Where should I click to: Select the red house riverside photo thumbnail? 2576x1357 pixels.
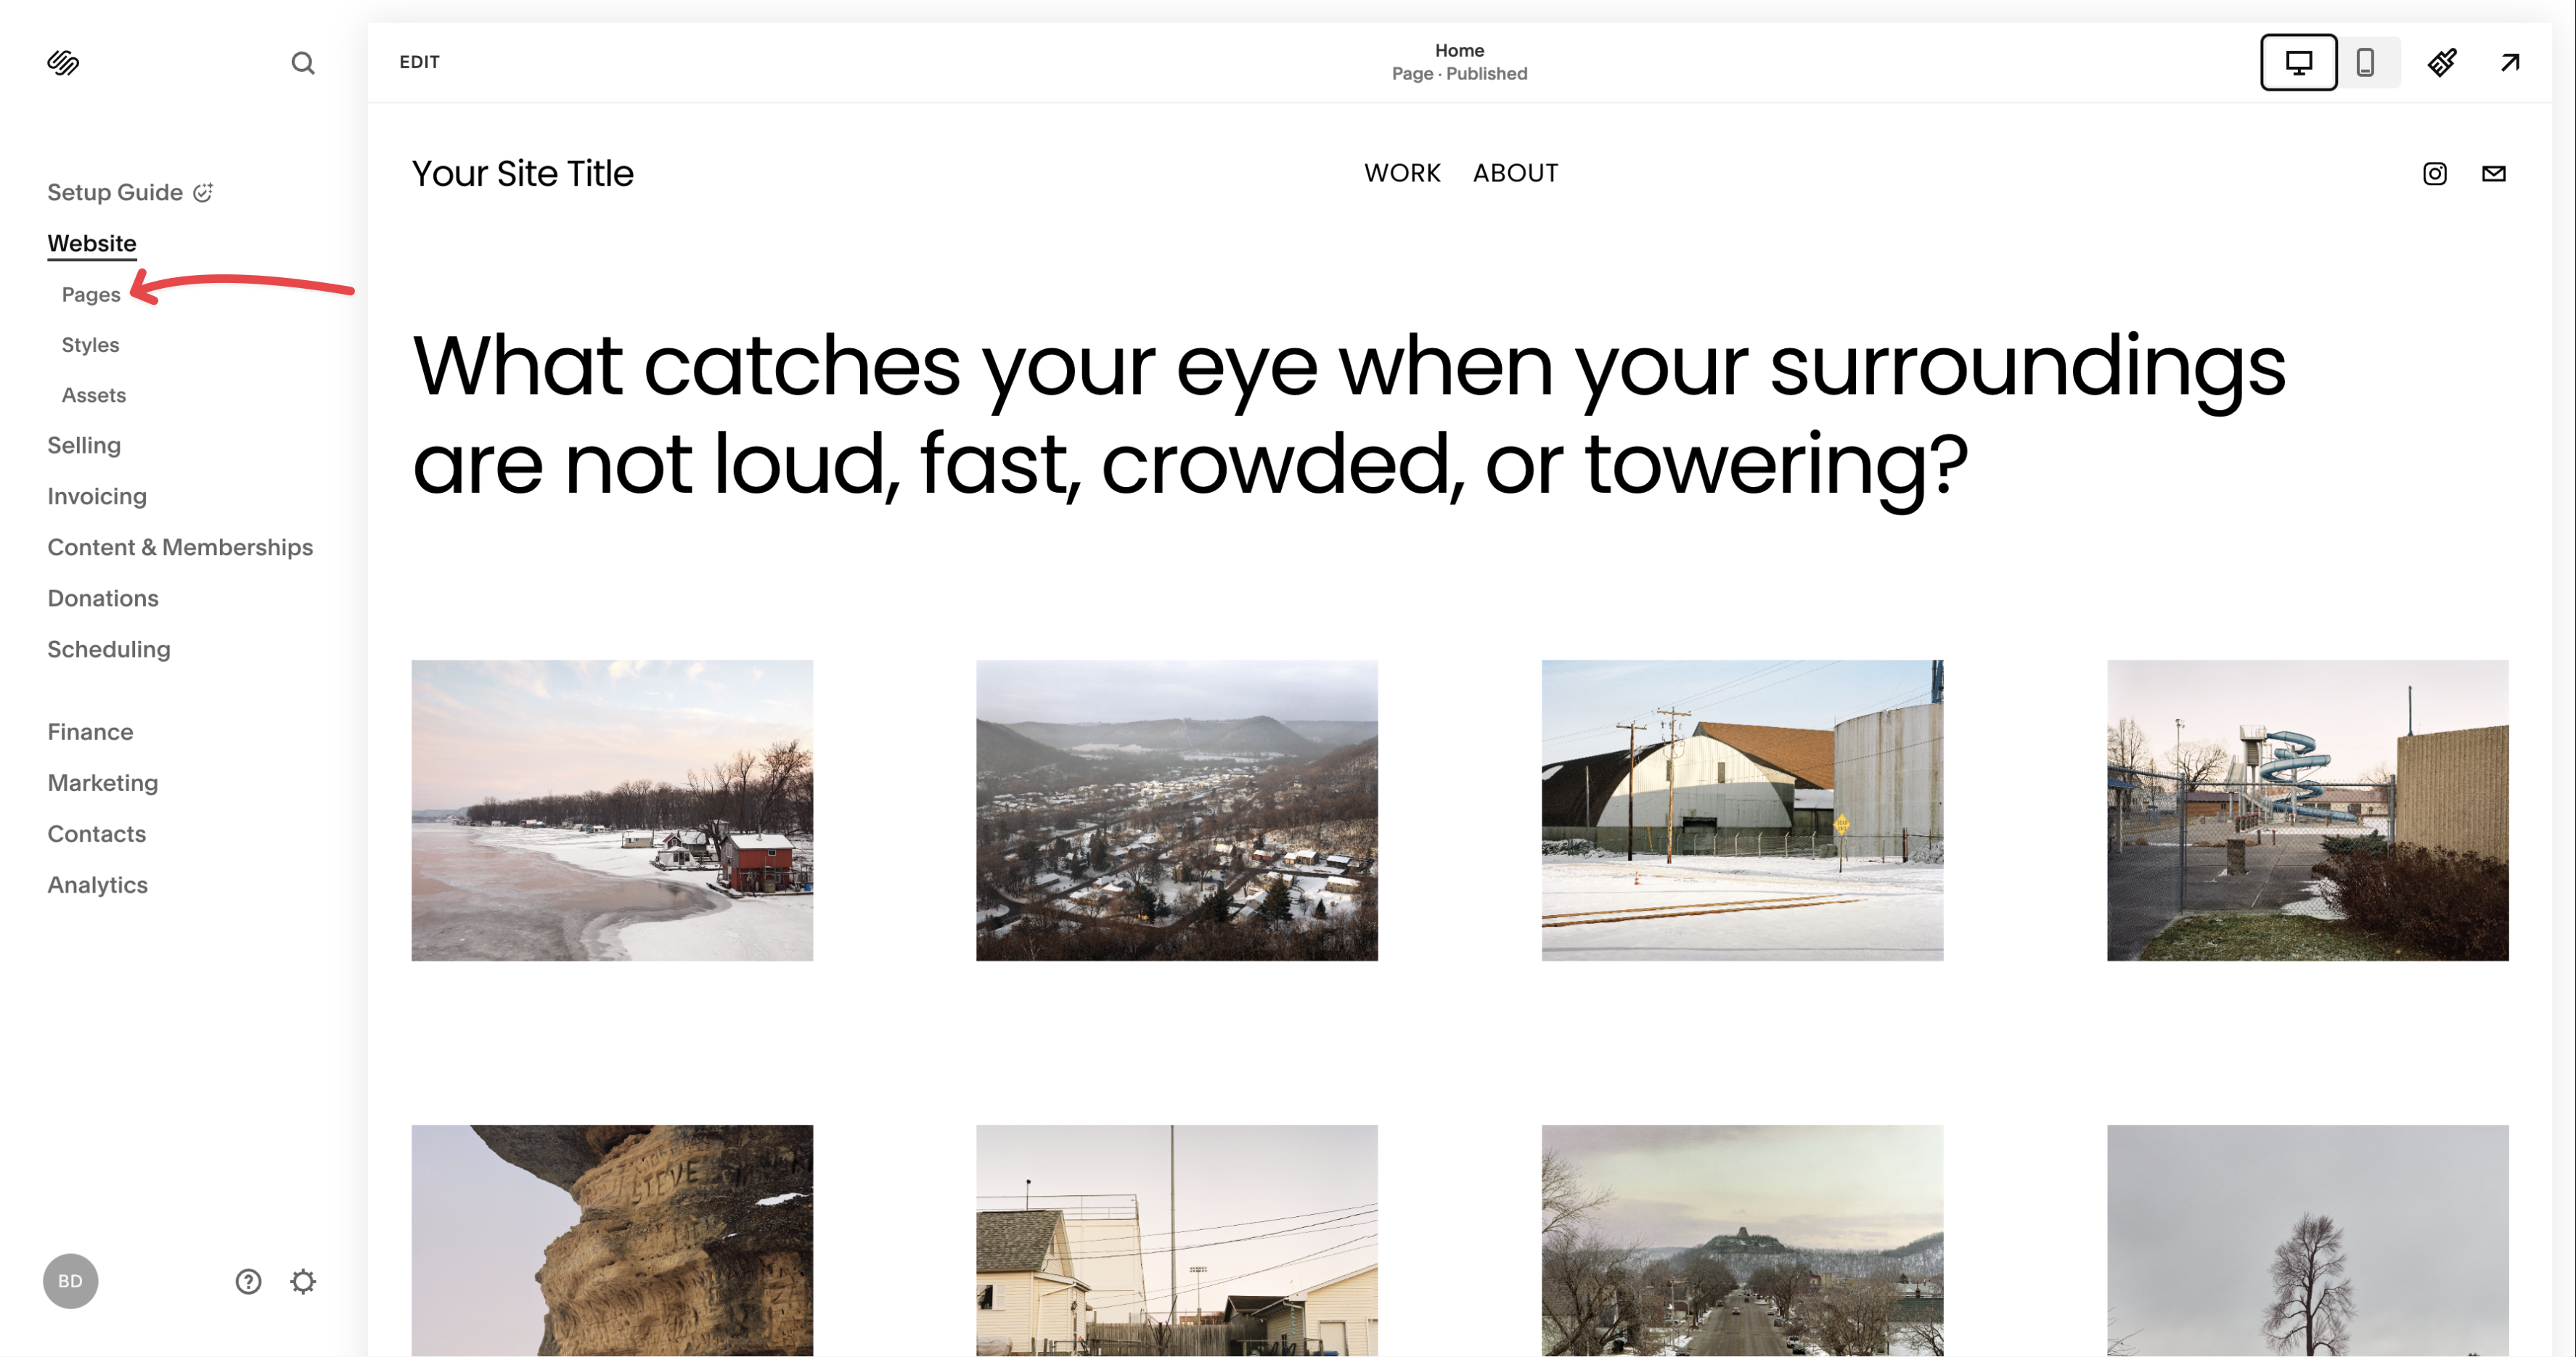click(612, 810)
